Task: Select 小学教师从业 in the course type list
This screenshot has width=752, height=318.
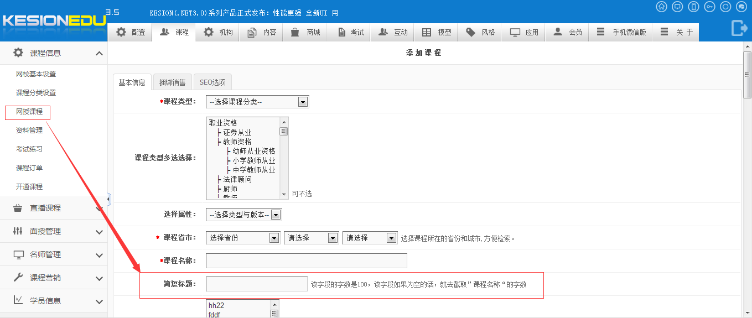Action: pyautogui.click(x=253, y=160)
